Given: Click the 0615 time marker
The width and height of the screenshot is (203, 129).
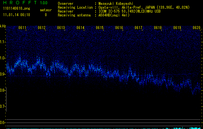Looking at the screenshot, I should click(100, 28).
